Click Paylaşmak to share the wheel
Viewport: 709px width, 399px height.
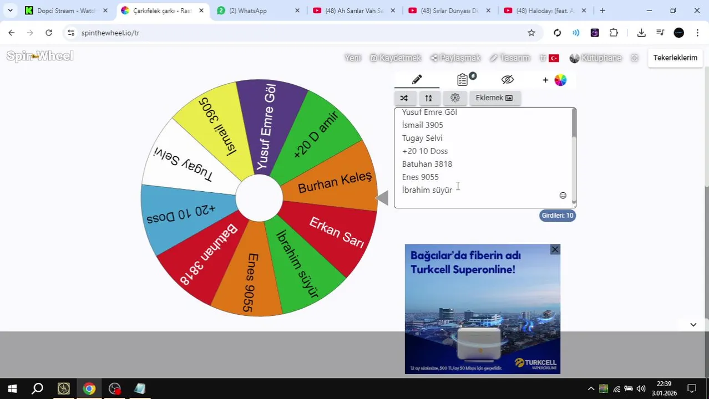click(x=455, y=58)
